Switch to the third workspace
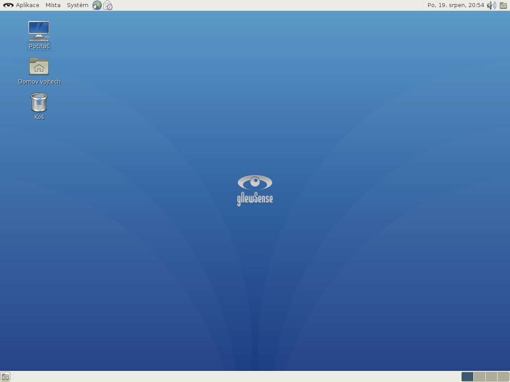 [491, 377]
